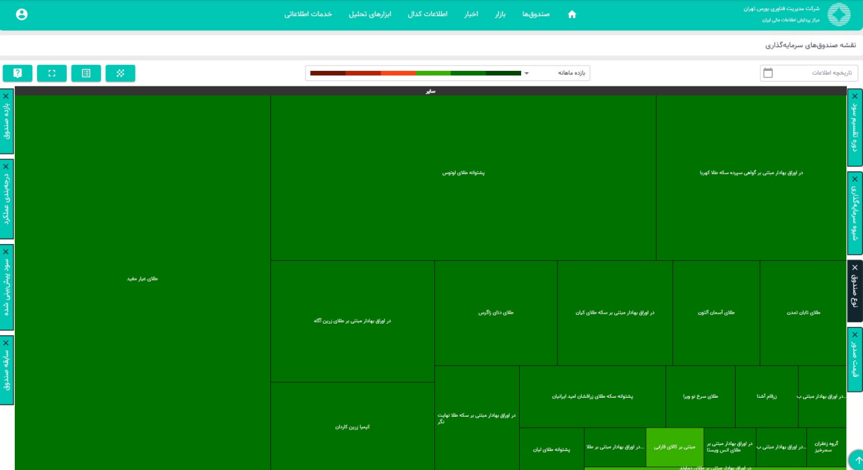
Task: Go to the home page icon
Action: coord(572,14)
